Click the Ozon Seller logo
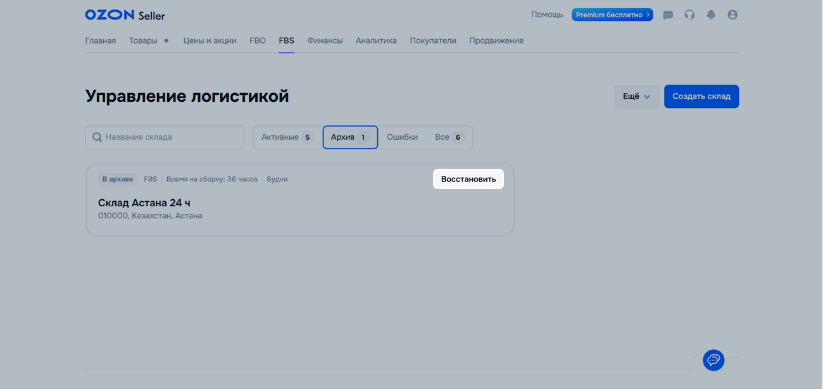823x389 pixels. pyautogui.click(x=125, y=15)
